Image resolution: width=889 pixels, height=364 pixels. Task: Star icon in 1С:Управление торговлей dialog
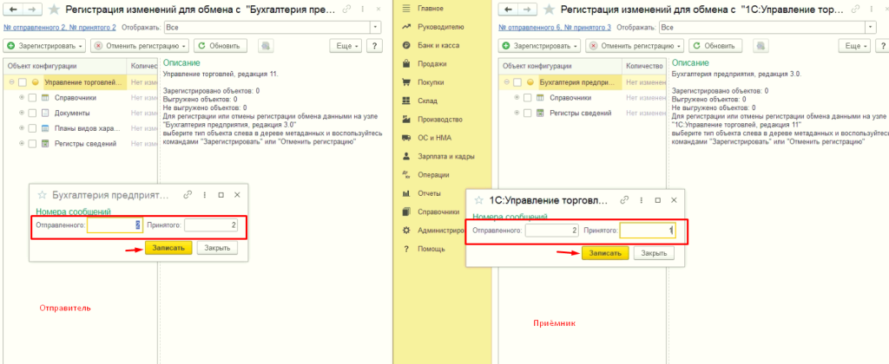coord(478,200)
